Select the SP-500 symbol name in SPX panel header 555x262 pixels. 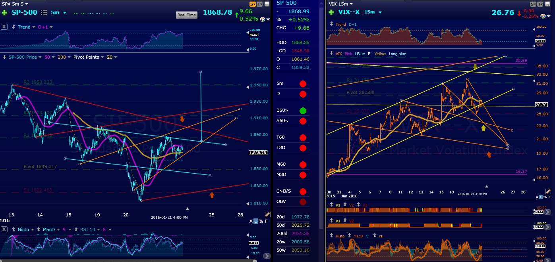coord(23,12)
